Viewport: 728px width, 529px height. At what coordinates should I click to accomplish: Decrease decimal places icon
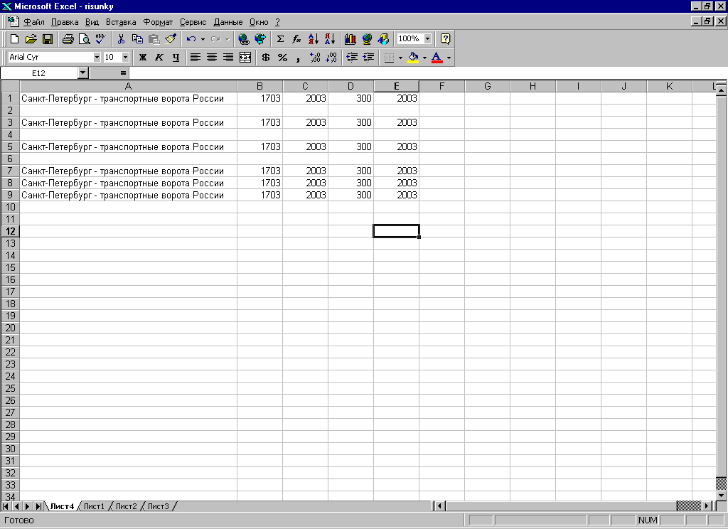coord(331,58)
